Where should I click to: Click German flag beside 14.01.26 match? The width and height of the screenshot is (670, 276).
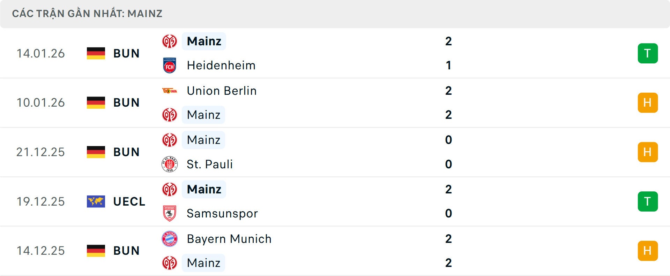(x=96, y=53)
